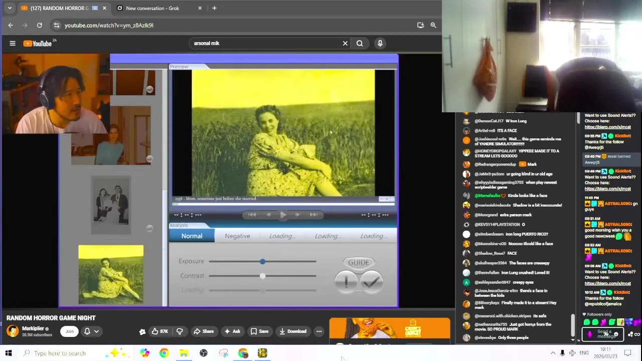Screen dimensions: 642x361
Task: Click the last Loading... analysis tab
Action: click(373, 236)
